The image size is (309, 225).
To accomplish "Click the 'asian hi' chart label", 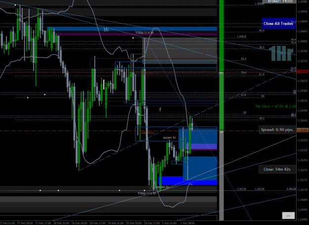I will 169,137.
